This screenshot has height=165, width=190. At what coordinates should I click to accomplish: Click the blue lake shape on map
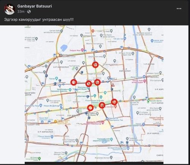64,48
